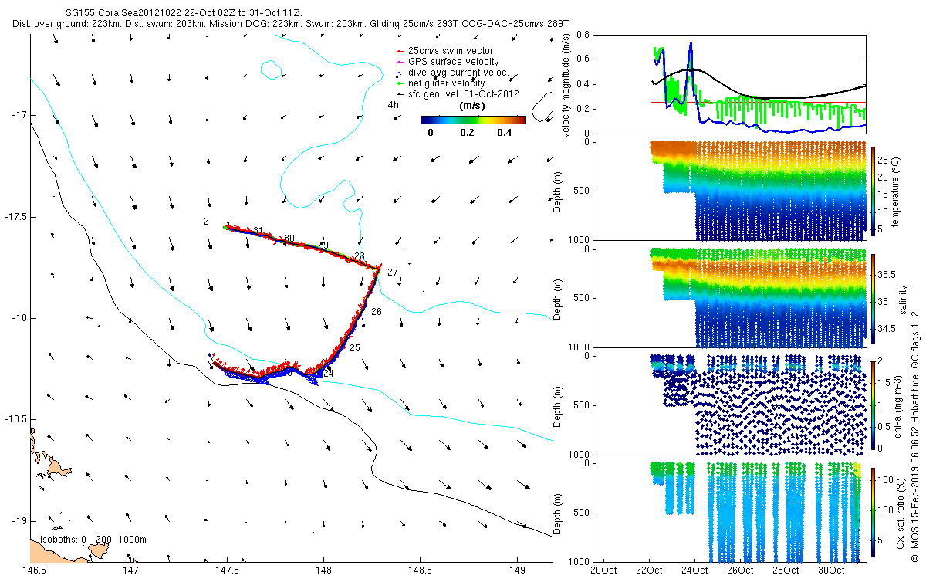926x579 pixels.
Task: Click the 148 longitude tick label
Action: click(323, 571)
